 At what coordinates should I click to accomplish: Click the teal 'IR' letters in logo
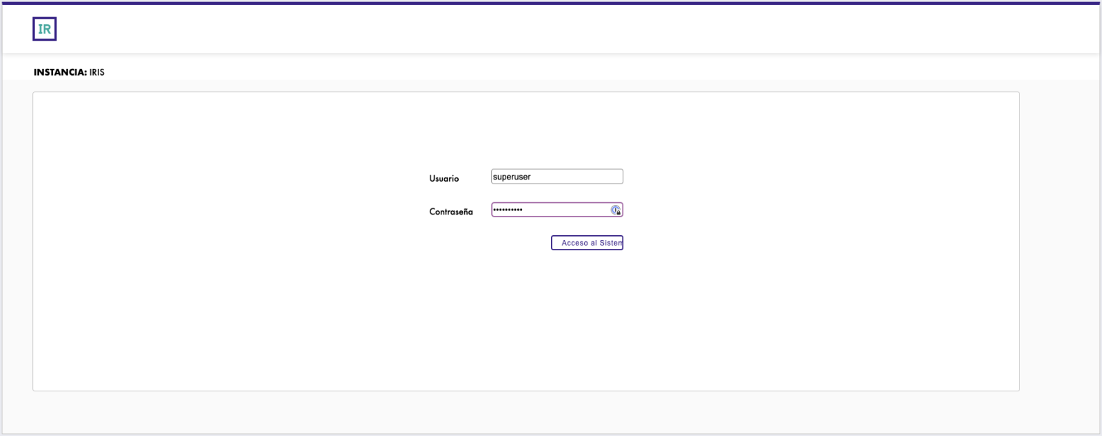44,30
